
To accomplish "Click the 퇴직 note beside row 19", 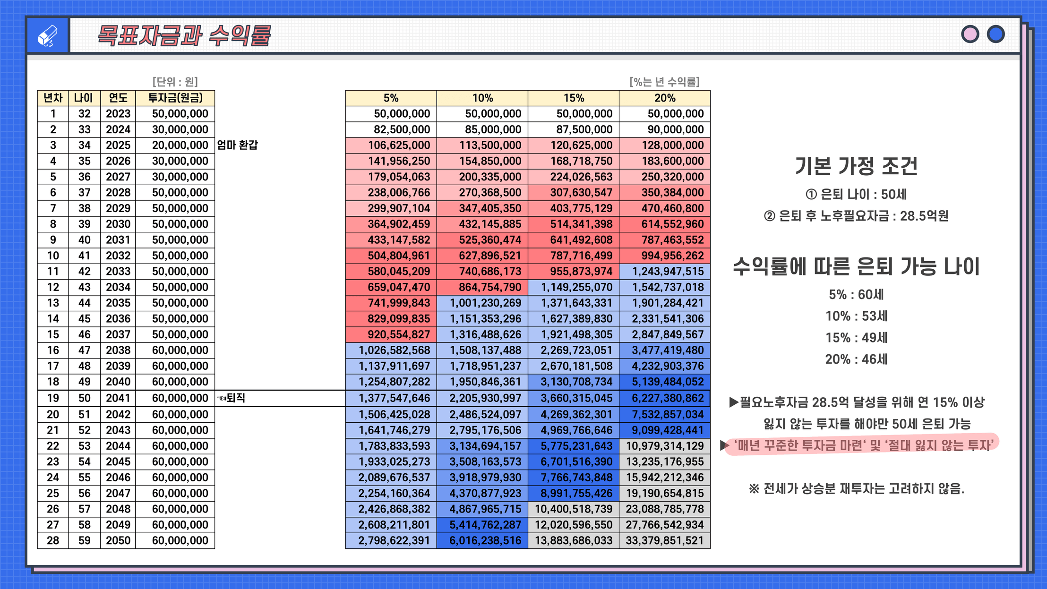I will [232, 398].
